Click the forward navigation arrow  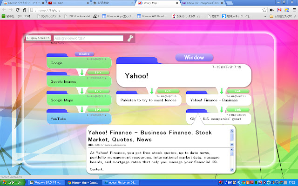[x=11, y=10]
